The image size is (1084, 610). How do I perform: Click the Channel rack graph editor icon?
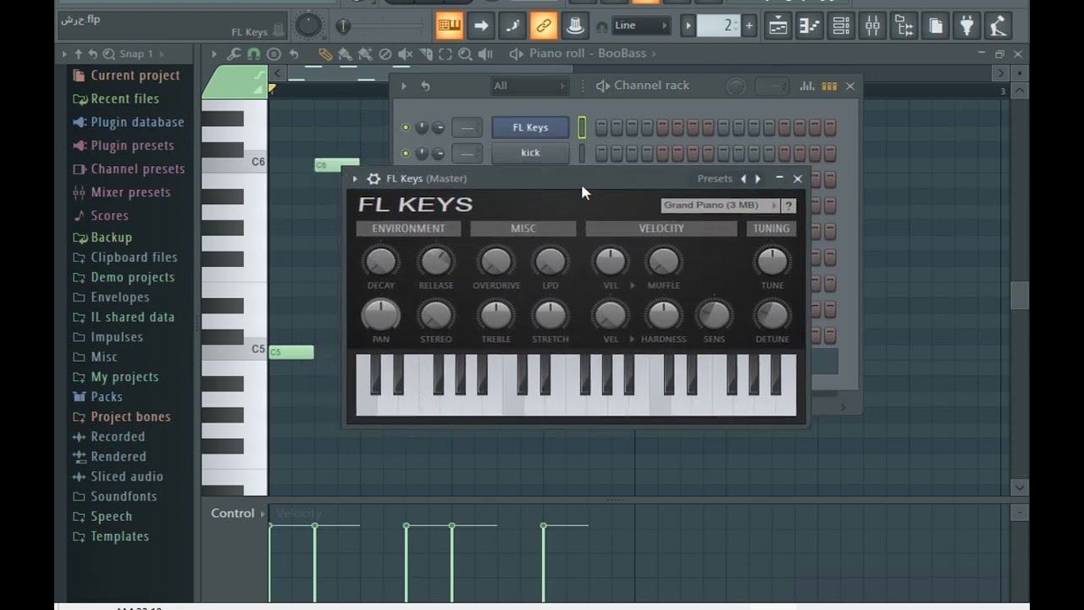click(x=807, y=86)
